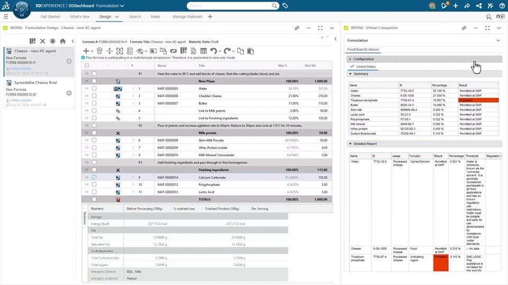Viewport: 508px width, 285px height.
Task: Expand the Calcium Carbonate row chevron
Action: pyautogui.click(x=133, y=177)
